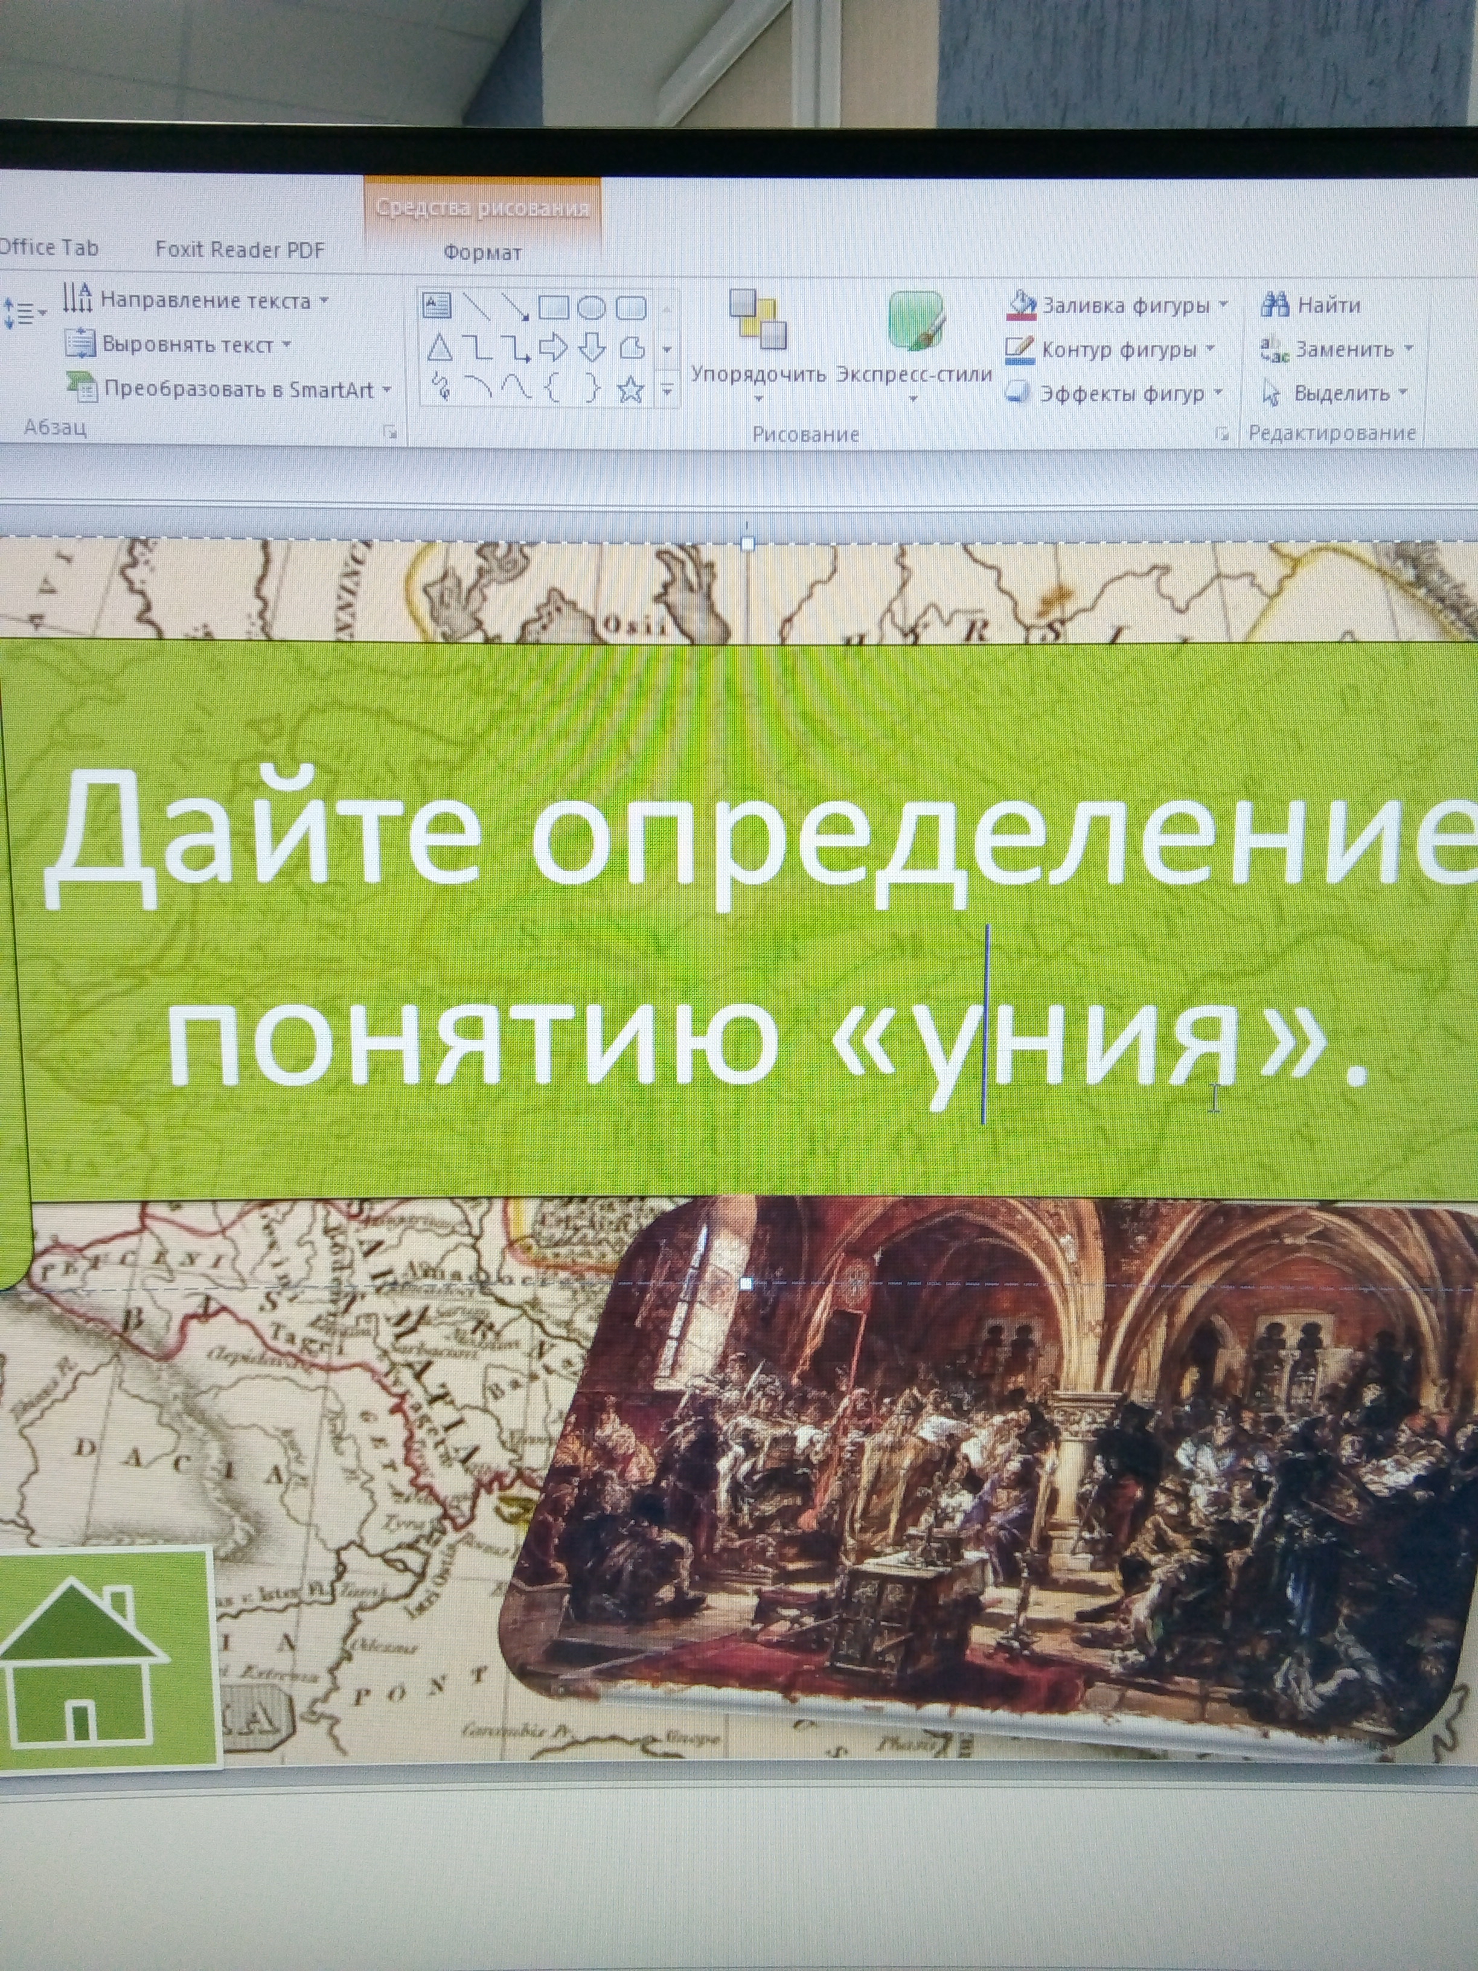Choose the rectangle shape in gallery
The width and height of the screenshot is (1478, 1971).
tap(553, 309)
